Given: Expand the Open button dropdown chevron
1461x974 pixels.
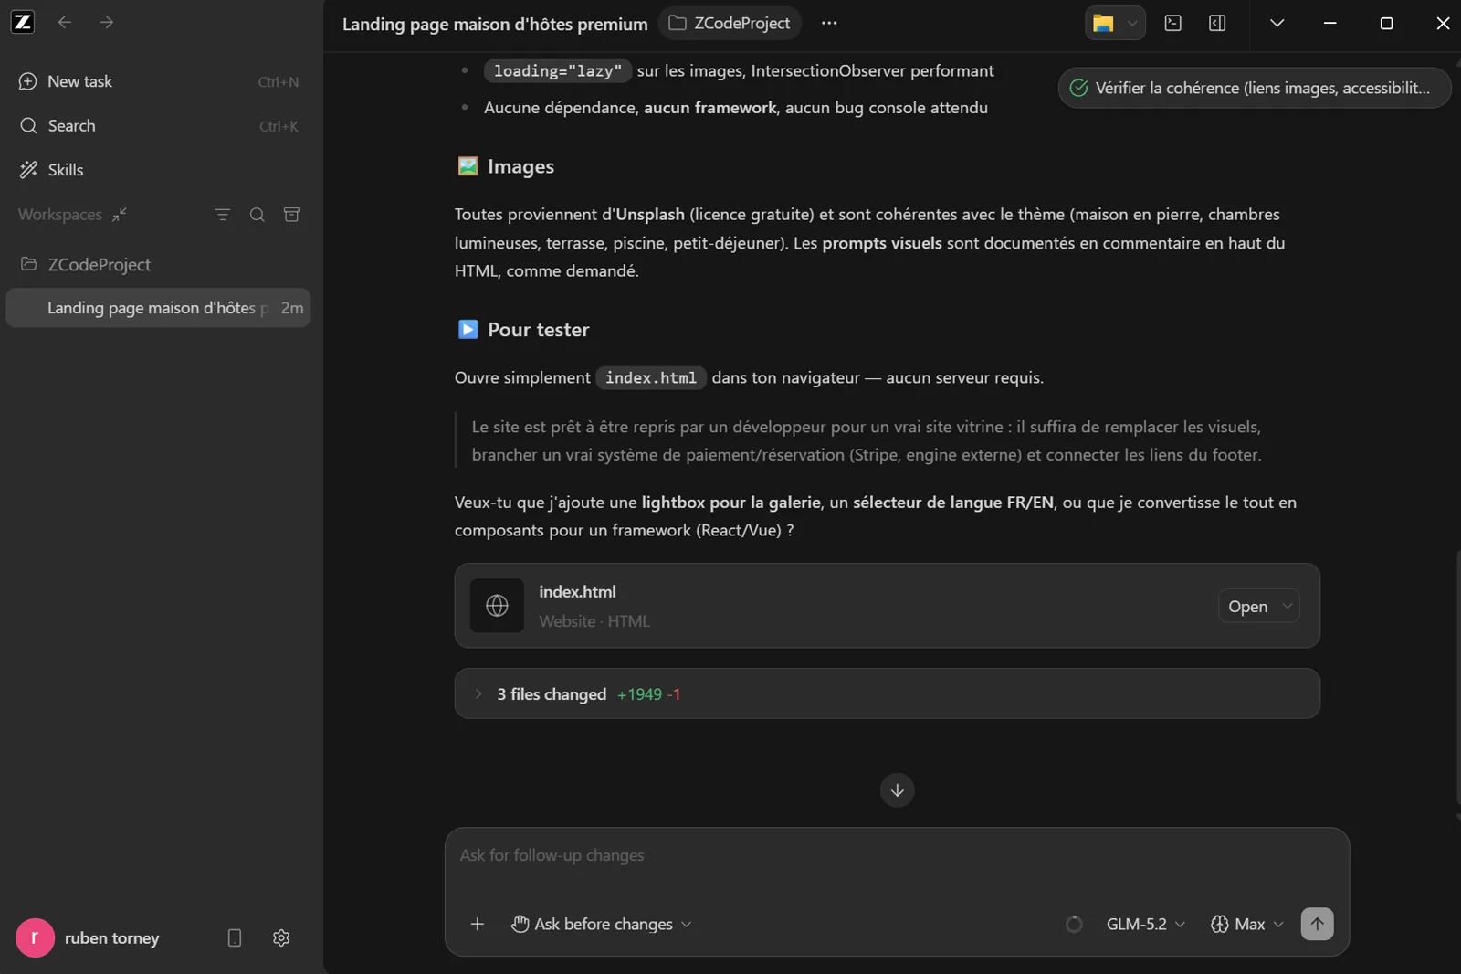Looking at the screenshot, I should tap(1288, 607).
